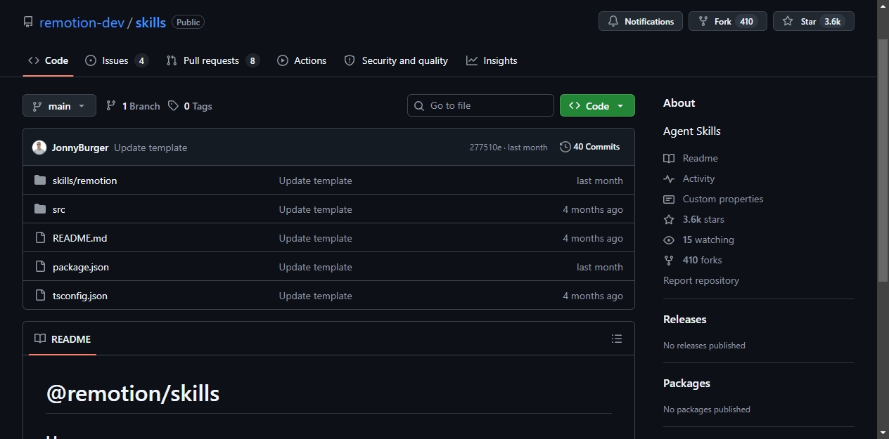Click the repository icon beside remotion-dev
Screen dimensions: 889x439
point(28,22)
